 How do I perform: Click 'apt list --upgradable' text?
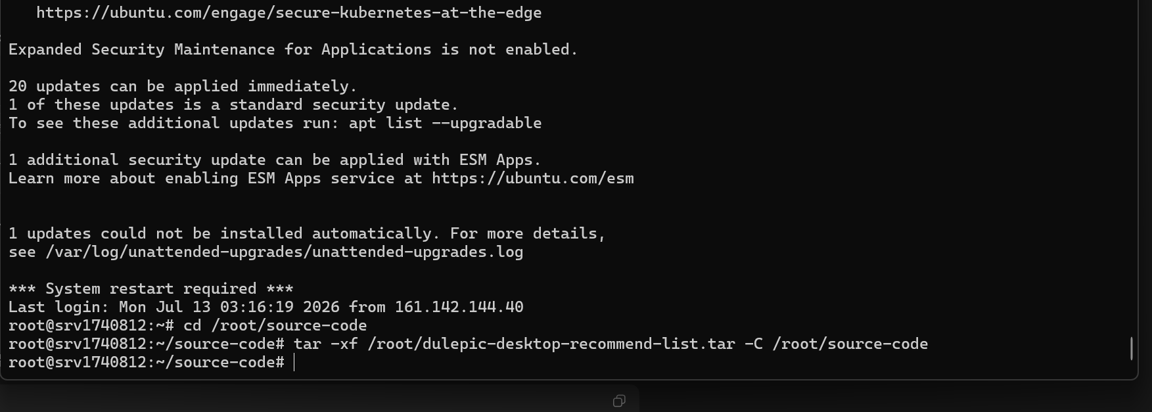(x=446, y=123)
